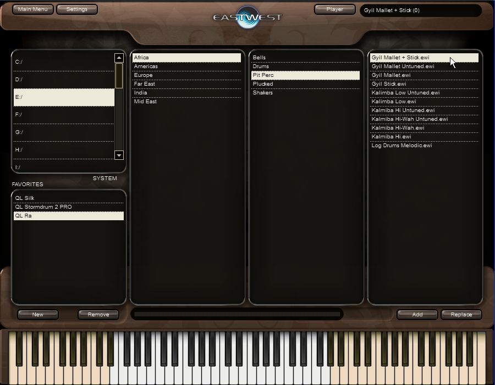495x385 pixels.
Task: Click the loading progress bar
Action: [237, 314]
